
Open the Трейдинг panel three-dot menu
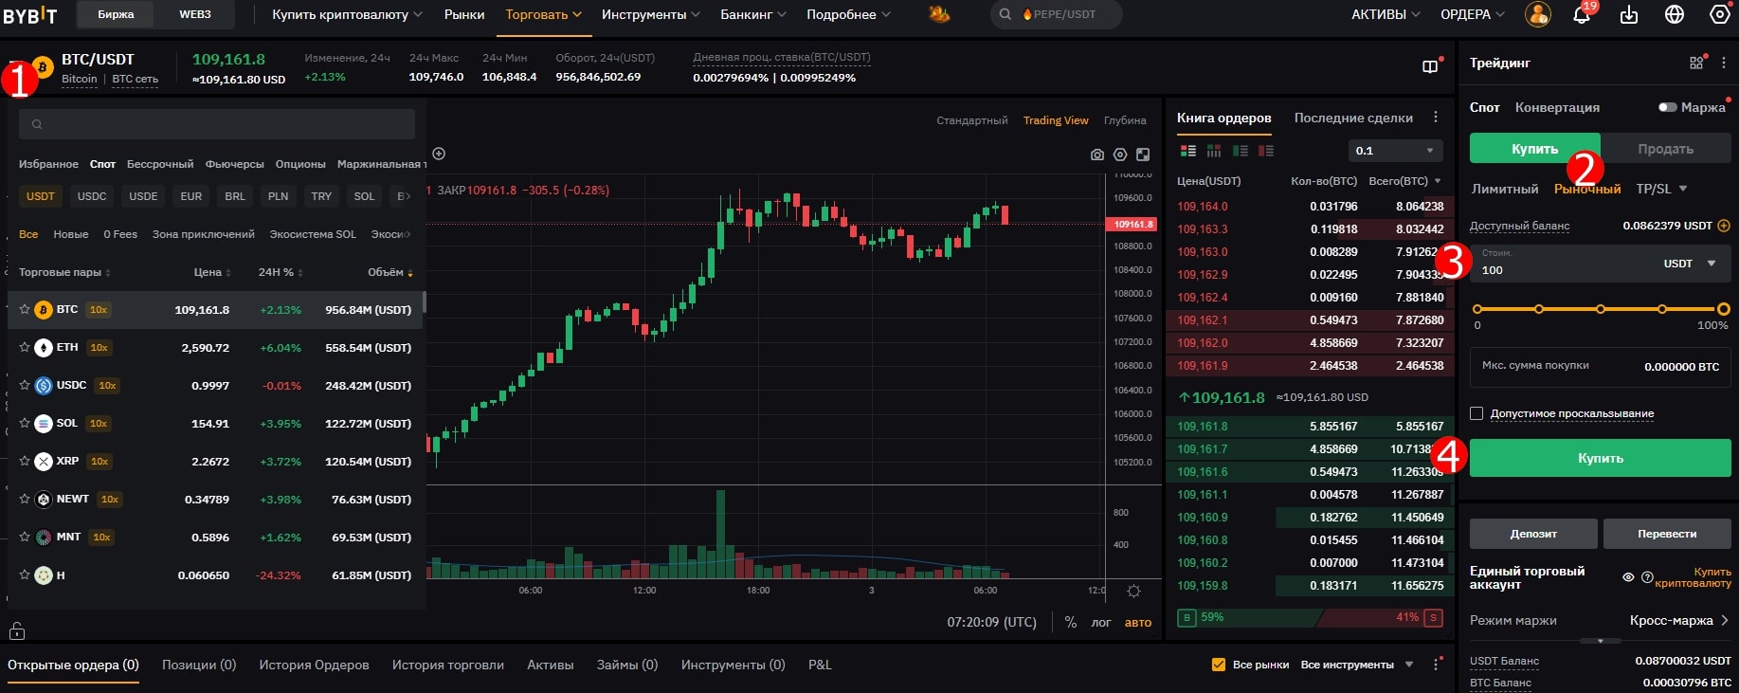1724,63
